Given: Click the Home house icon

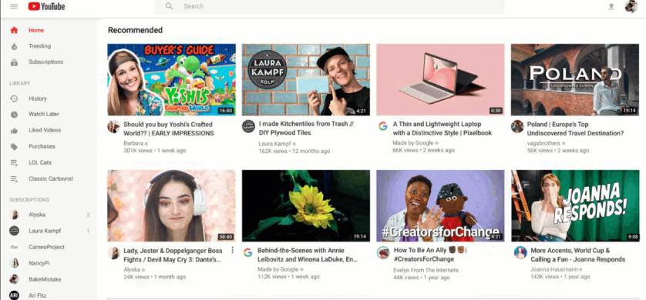Looking at the screenshot, I should click(14, 30).
